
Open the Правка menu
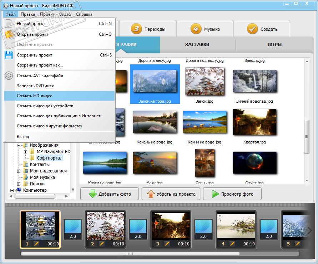[x=28, y=14]
